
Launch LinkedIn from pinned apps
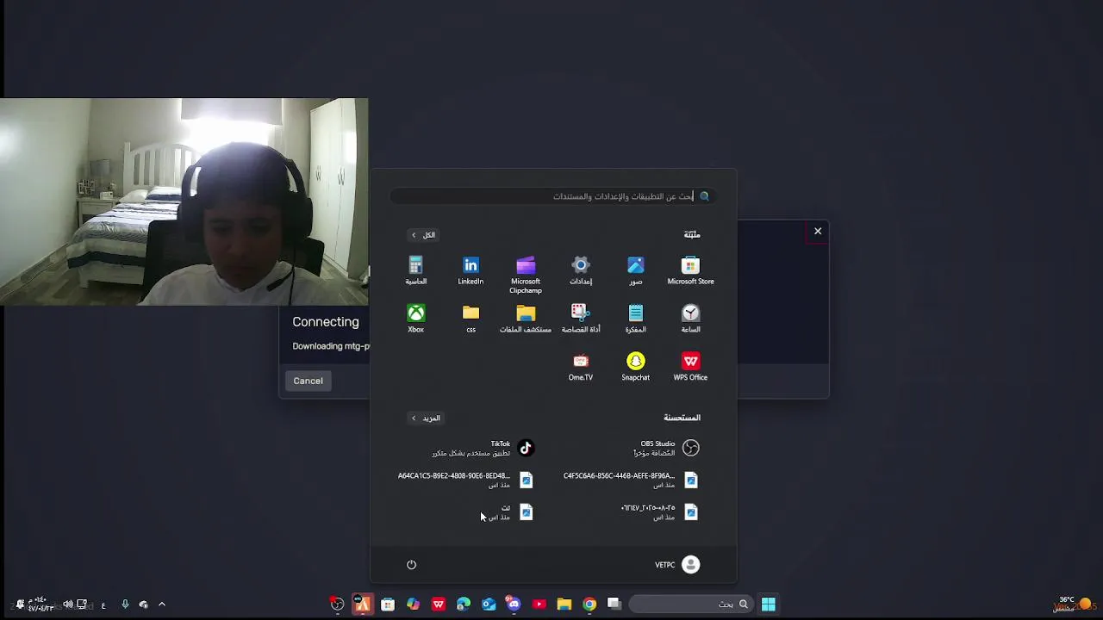click(470, 270)
